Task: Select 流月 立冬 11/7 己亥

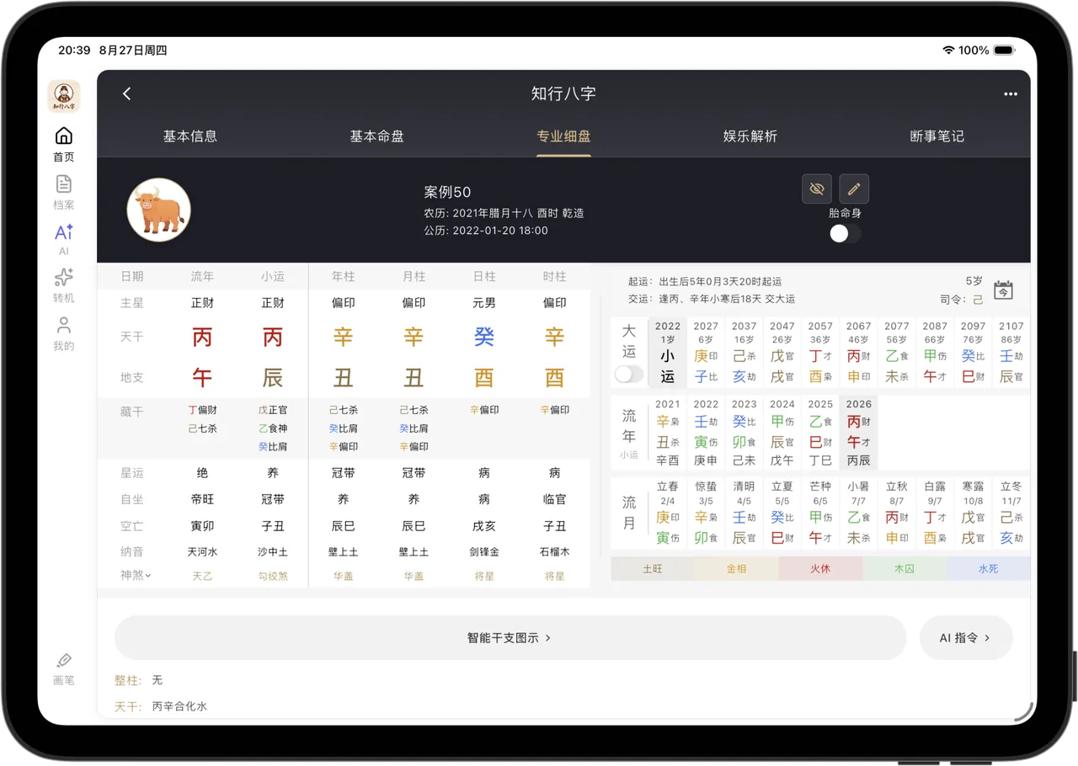Action: (x=1011, y=513)
